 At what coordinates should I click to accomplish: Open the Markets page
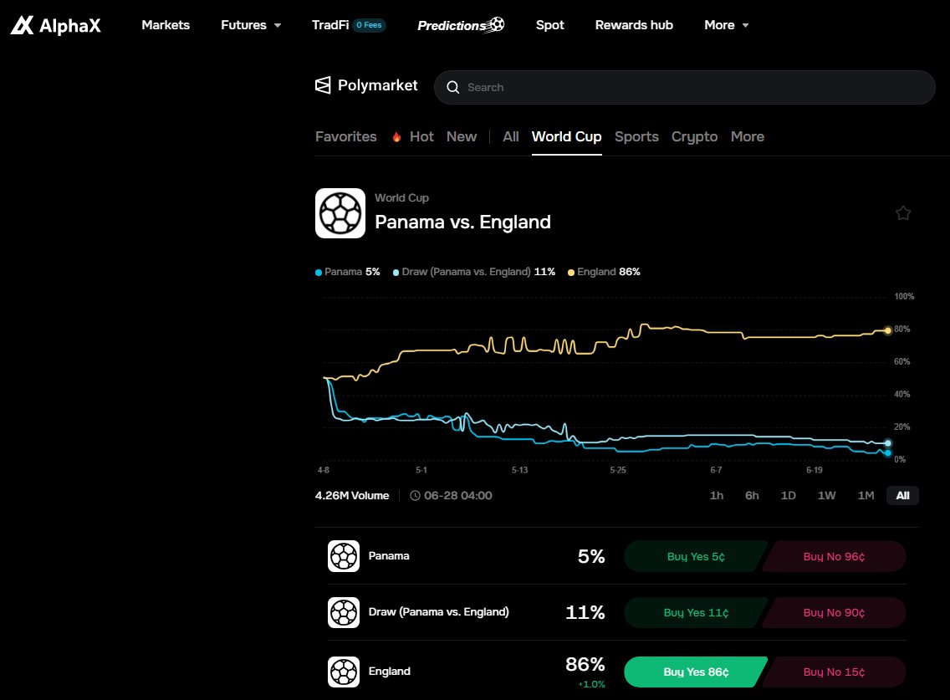pyautogui.click(x=166, y=25)
